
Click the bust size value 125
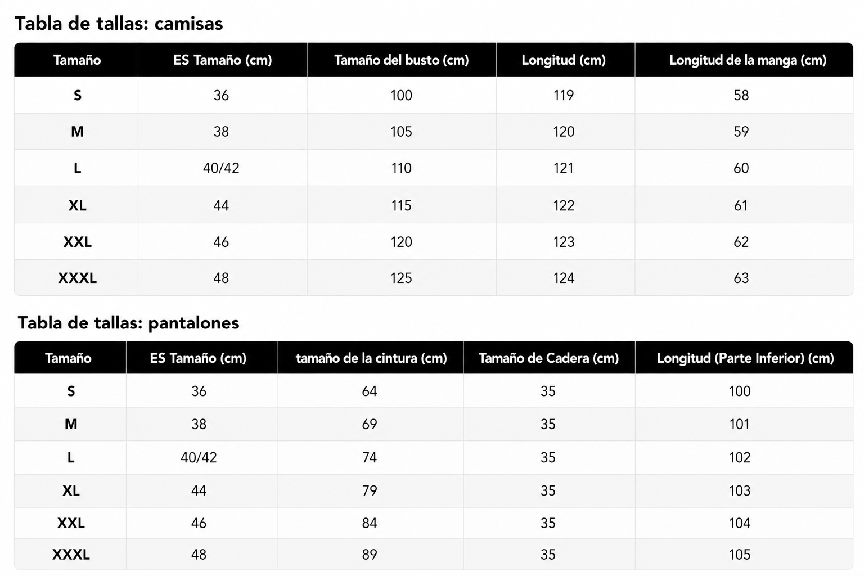pyautogui.click(x=402, y=278)
